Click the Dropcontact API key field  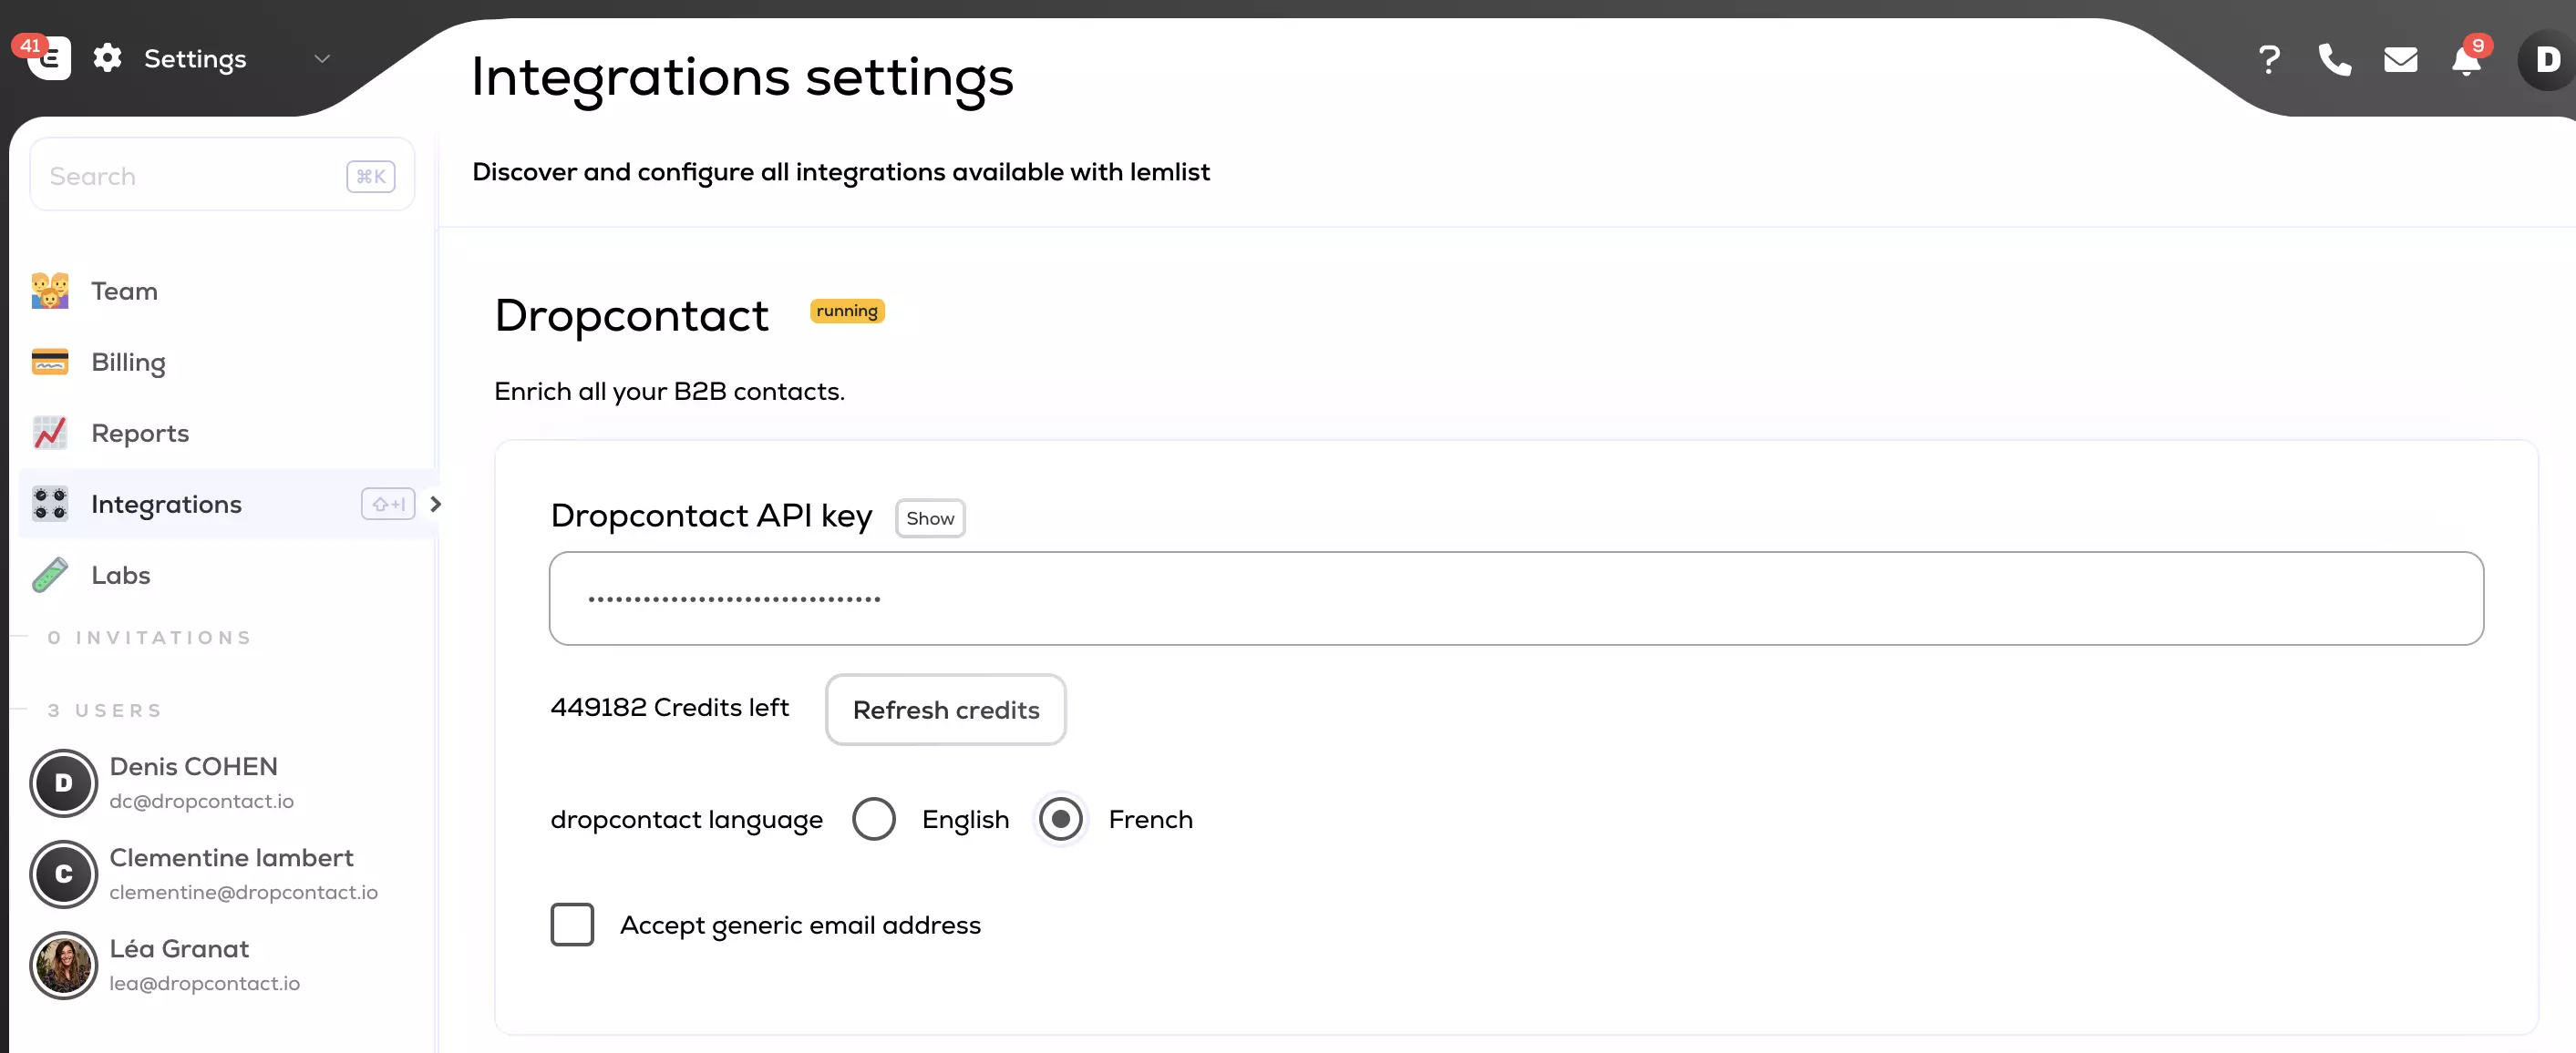1516,598
